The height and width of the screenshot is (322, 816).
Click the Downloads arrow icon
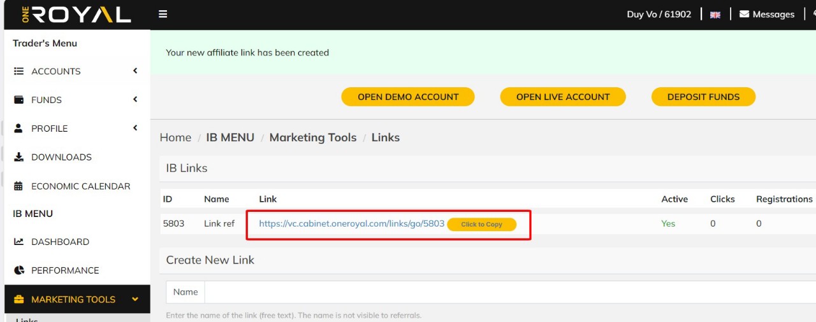point(18,157)
